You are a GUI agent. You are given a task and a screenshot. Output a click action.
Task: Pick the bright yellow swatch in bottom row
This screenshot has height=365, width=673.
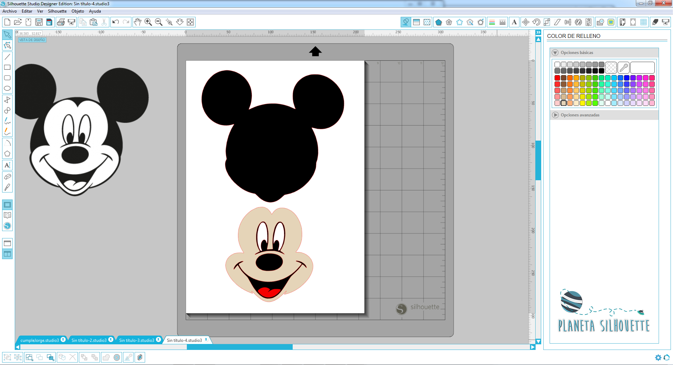(x=583, y=103)
